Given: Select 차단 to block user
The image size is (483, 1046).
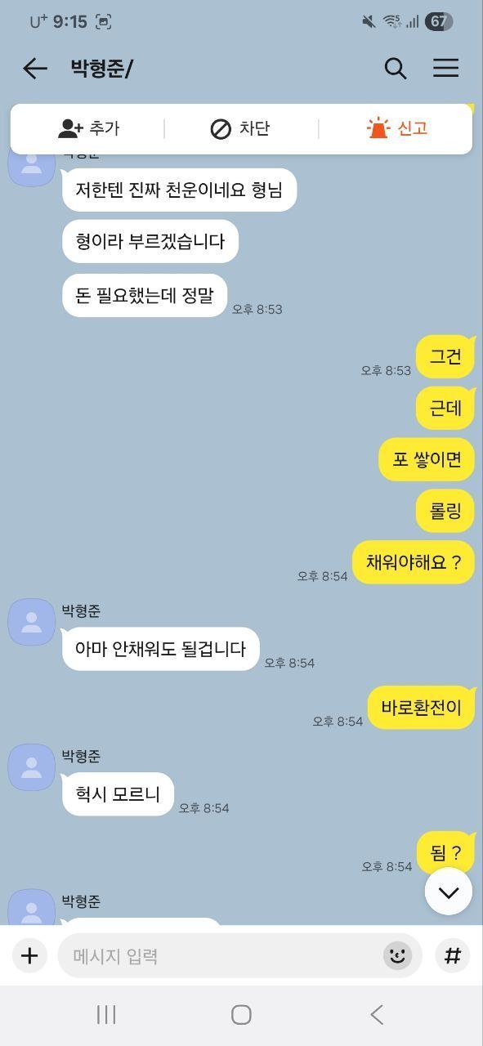Looking at the screenshot, I should [x=240, y=128].
